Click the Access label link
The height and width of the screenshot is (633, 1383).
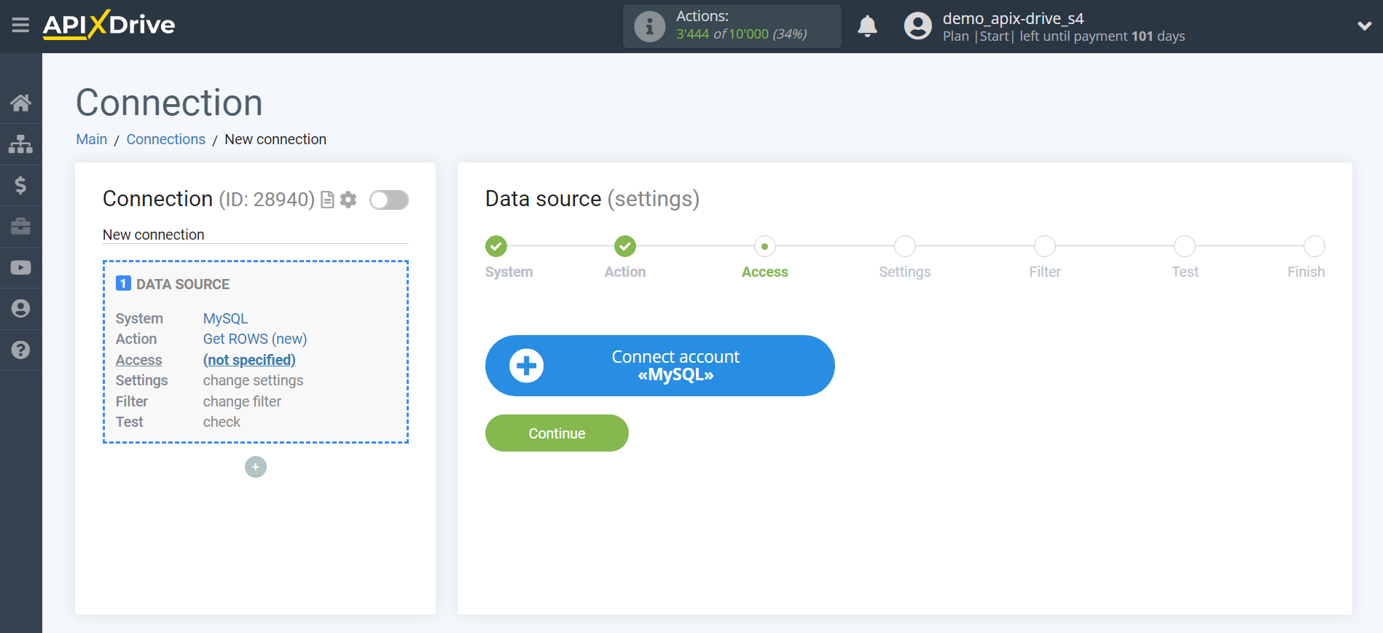[x=139, y=360]
